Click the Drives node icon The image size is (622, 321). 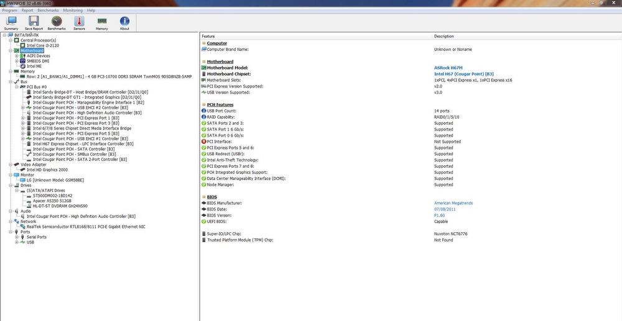click(17, 185)
